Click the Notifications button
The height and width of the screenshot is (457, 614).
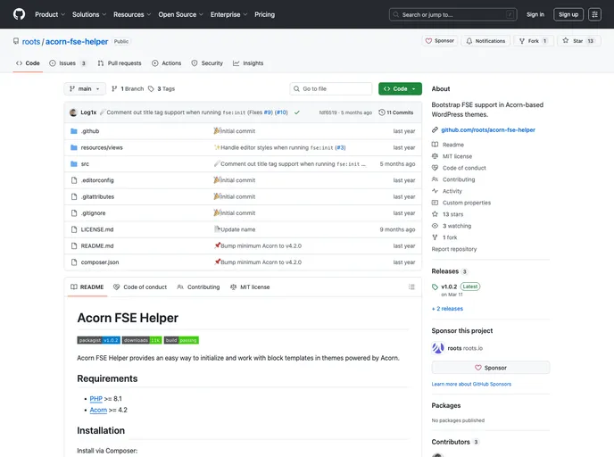pyautogui.click(x=485, y=41)
